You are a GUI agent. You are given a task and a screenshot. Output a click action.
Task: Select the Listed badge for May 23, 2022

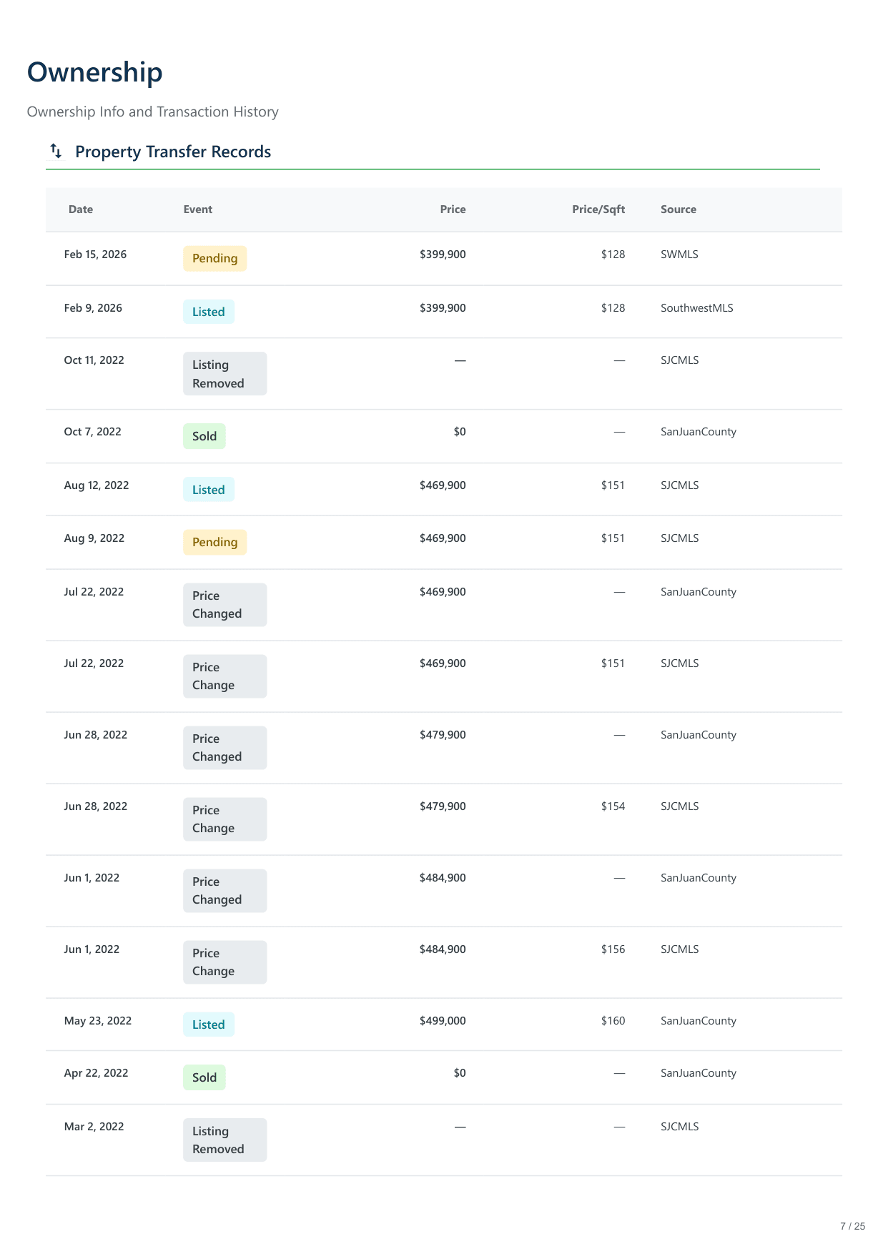pos(208,1025)
